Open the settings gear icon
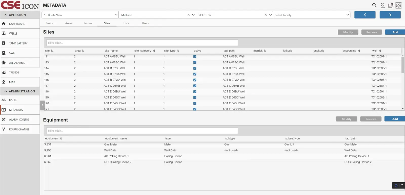 pos(398,5)
